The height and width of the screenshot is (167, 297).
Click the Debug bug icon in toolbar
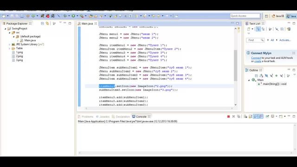click(65, 16)
